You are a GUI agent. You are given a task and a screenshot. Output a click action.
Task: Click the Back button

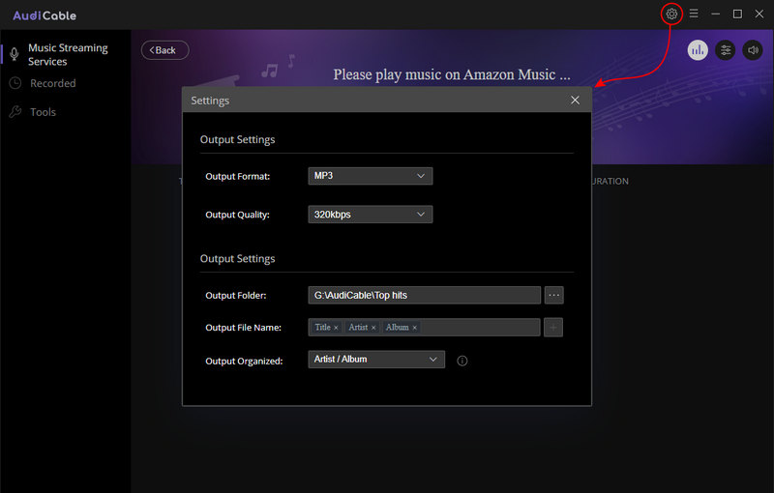pyautogui.click(x=164, y=50)
